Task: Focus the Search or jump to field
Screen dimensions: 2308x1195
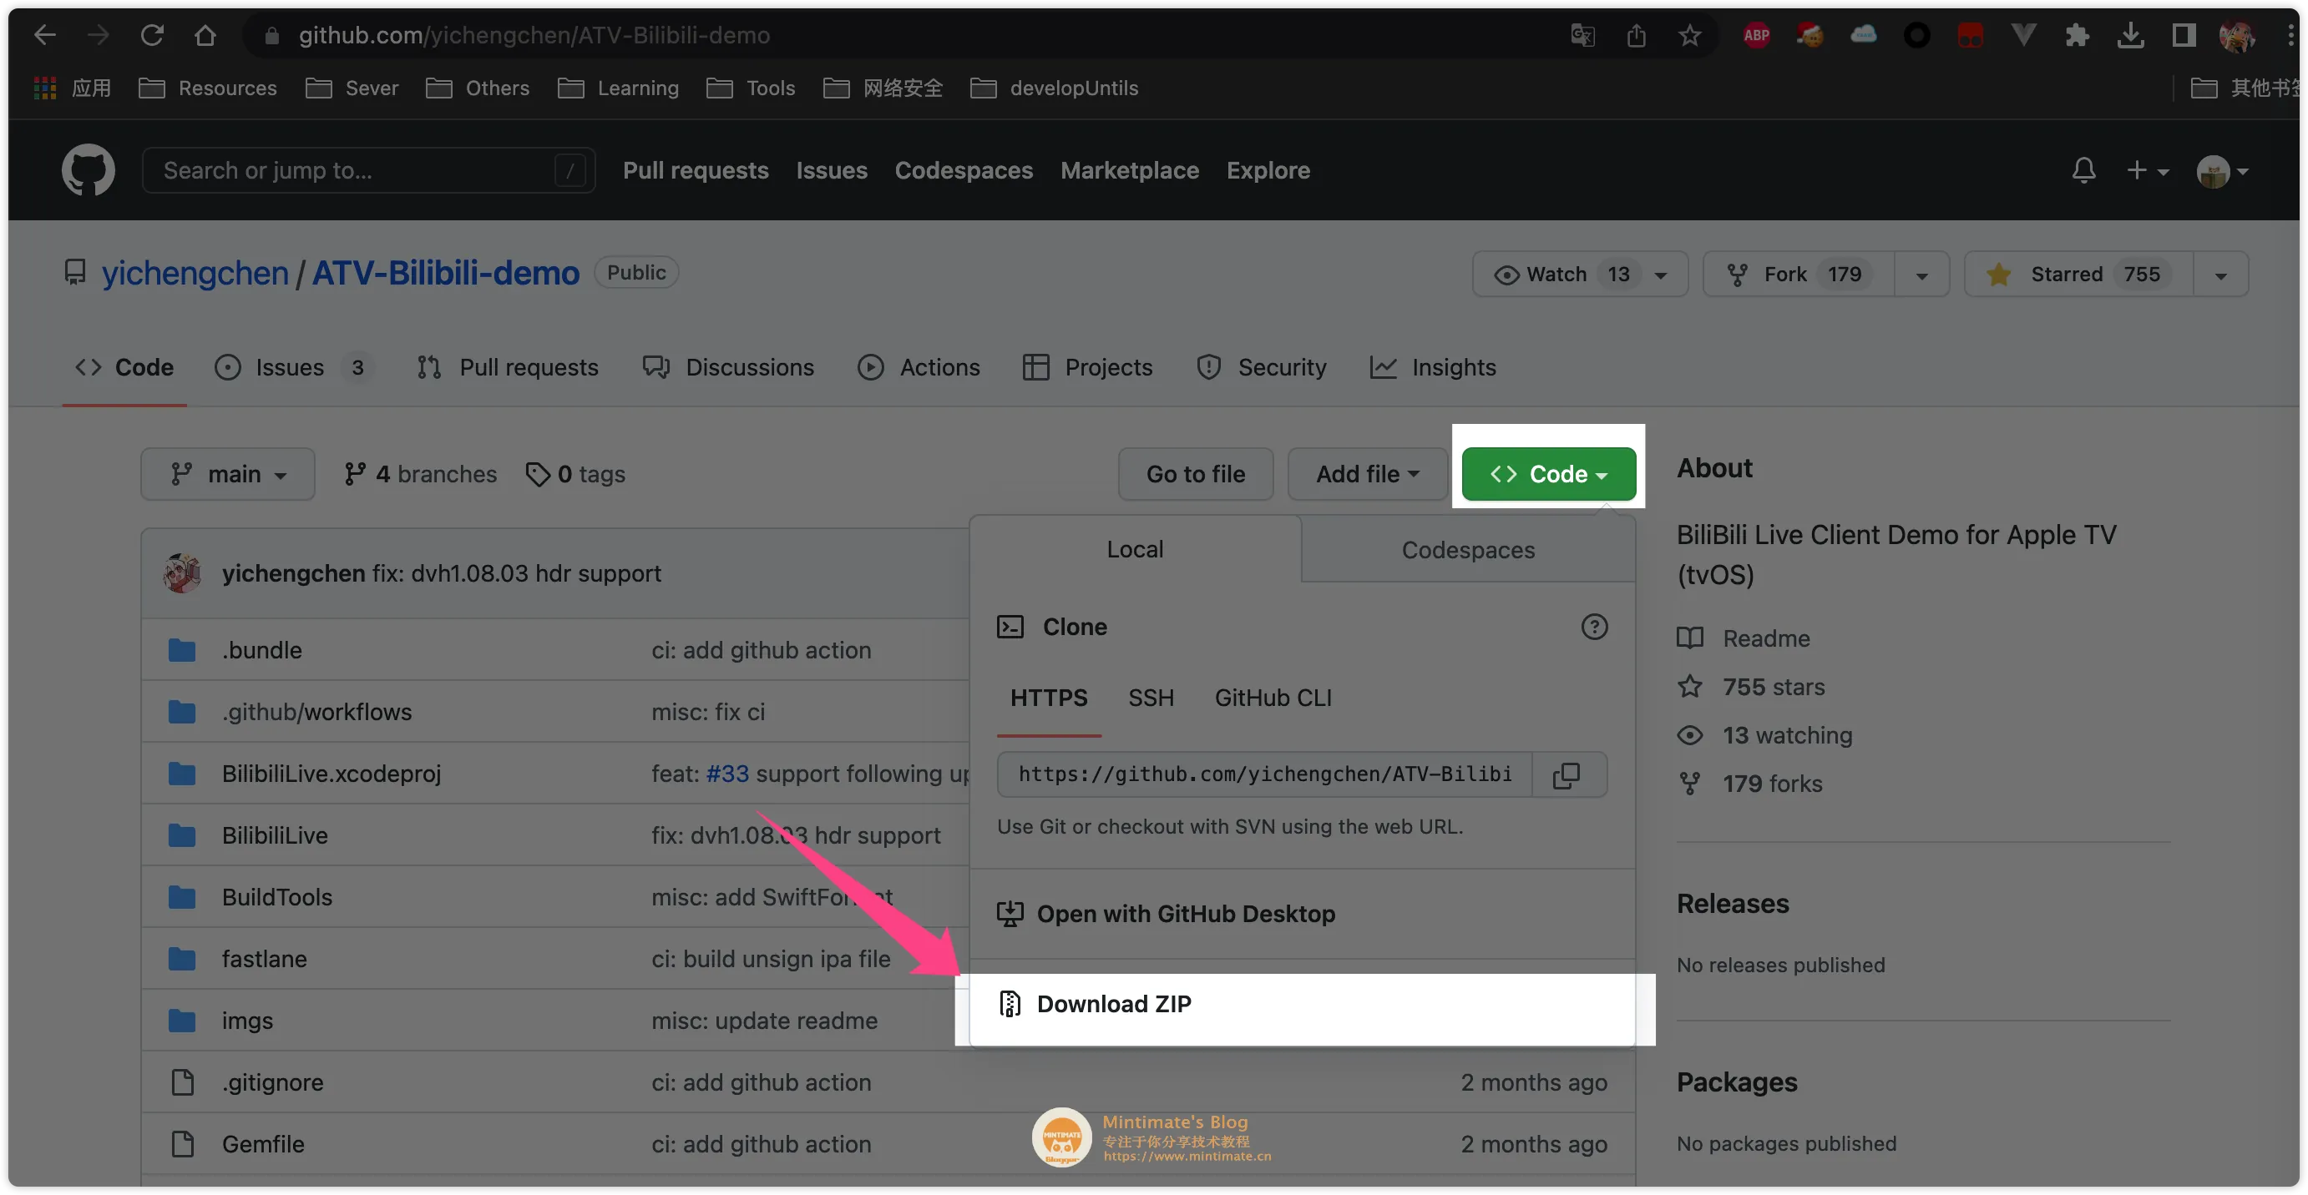Action: coord(368,170)
